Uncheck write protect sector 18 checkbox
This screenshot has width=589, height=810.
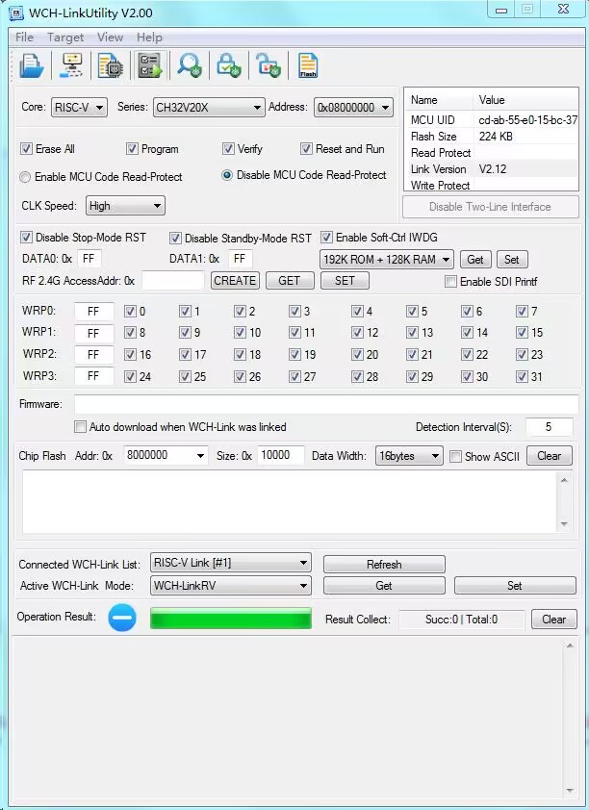pyautogui.click(x=240, y=354)
